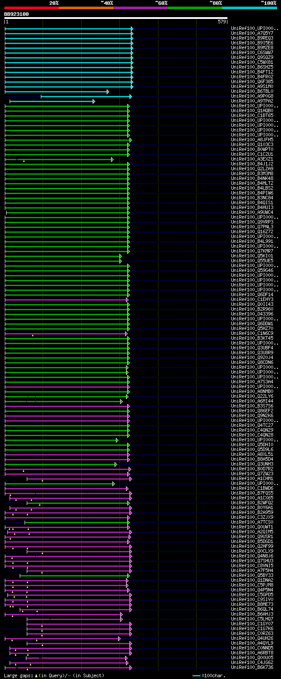Click the white query sequence bar
This screenshot has height=679, width=281.
tap(116, 18)
